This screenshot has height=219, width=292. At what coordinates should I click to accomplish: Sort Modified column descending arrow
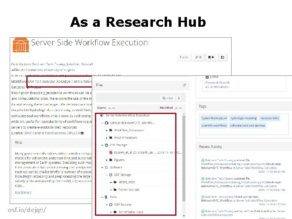[x=180, y=108]
